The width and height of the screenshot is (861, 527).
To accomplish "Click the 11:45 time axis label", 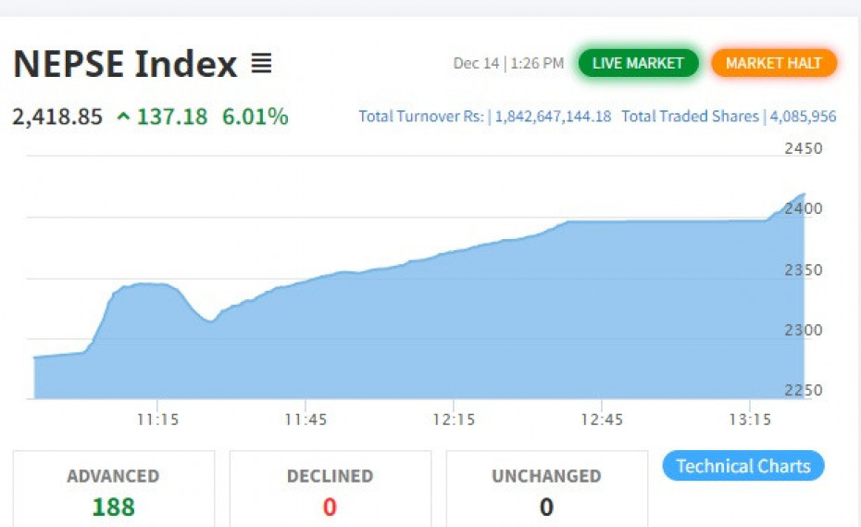I will [306, 420].
